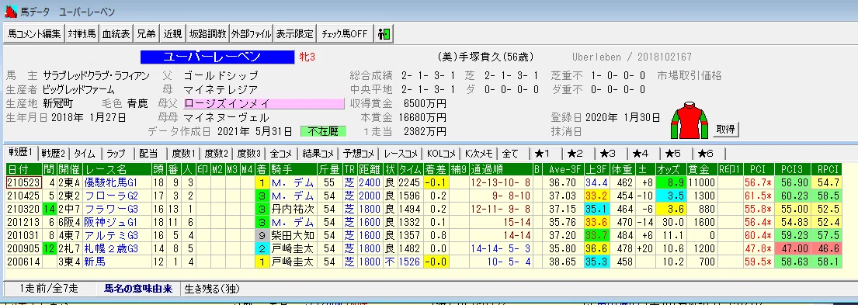
Task: Show the 血統表 pedigree chart
Action: (x=116, y=34)
